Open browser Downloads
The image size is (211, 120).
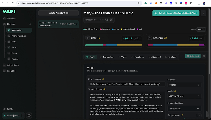point(199,3)
